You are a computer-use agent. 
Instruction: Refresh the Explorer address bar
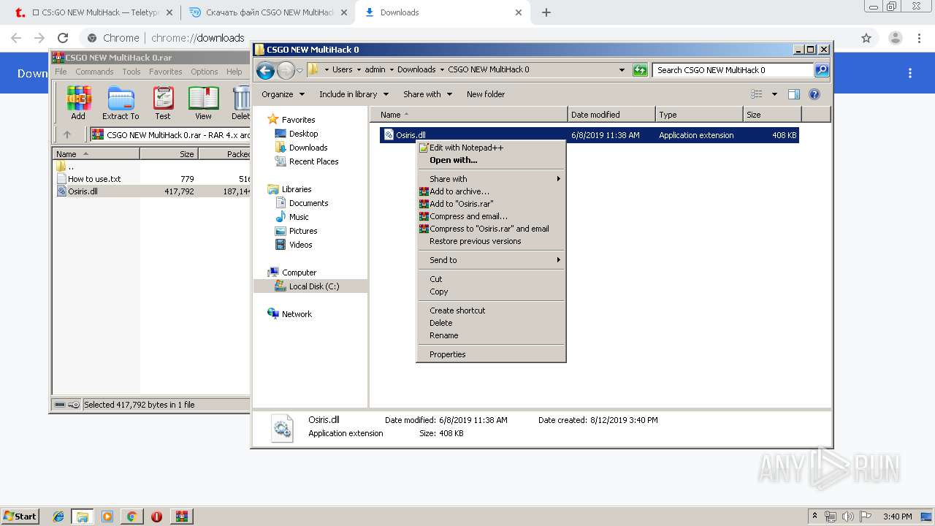[640, 70]
